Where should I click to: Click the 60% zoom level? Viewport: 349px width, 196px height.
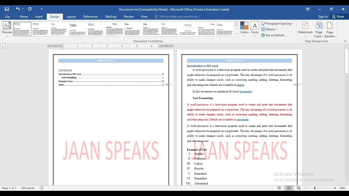pyautogui.click(x=342, y=188)
